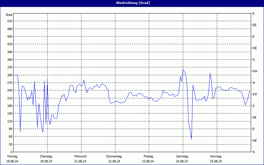The height and width of the screenshot is (165, 264).
Task: Select the 450 degree axis label
Action: tap(10, 37)
